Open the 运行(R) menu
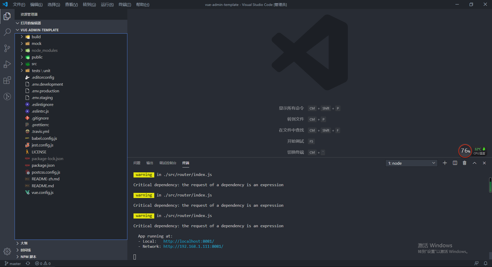 [107, 5]
